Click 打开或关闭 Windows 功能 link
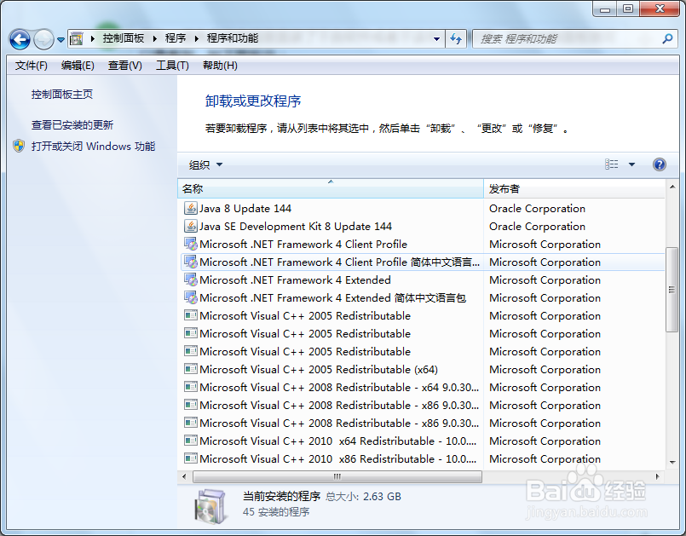The height and width of the screenshot is (536, 686). pos(93,146)
